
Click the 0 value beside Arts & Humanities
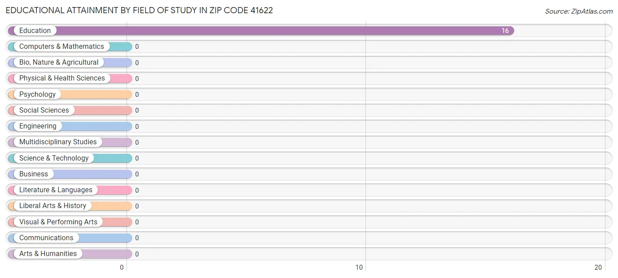click(x=137, y=254)
